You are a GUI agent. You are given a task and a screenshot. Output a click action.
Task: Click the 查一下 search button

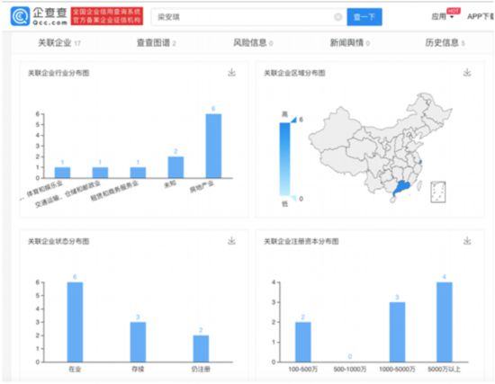(x=364, y=17)
